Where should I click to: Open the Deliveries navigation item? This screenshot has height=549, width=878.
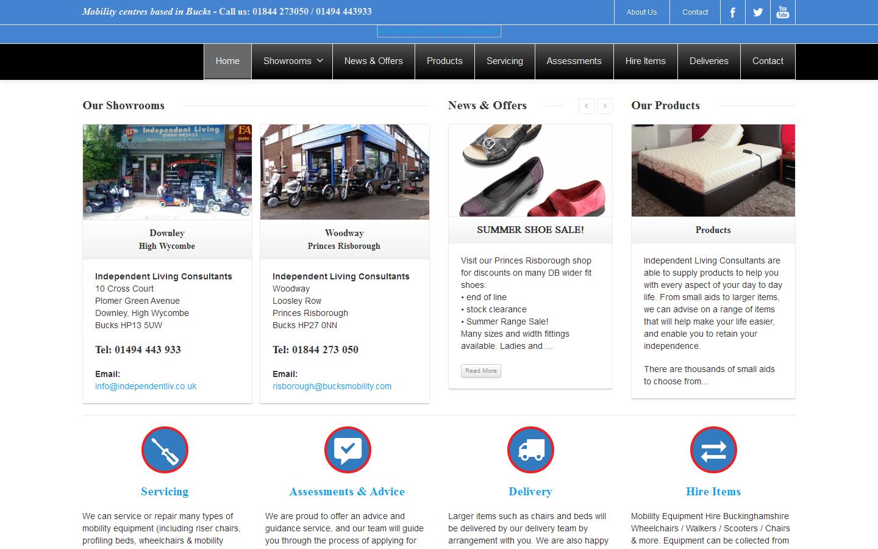(708, 61)
